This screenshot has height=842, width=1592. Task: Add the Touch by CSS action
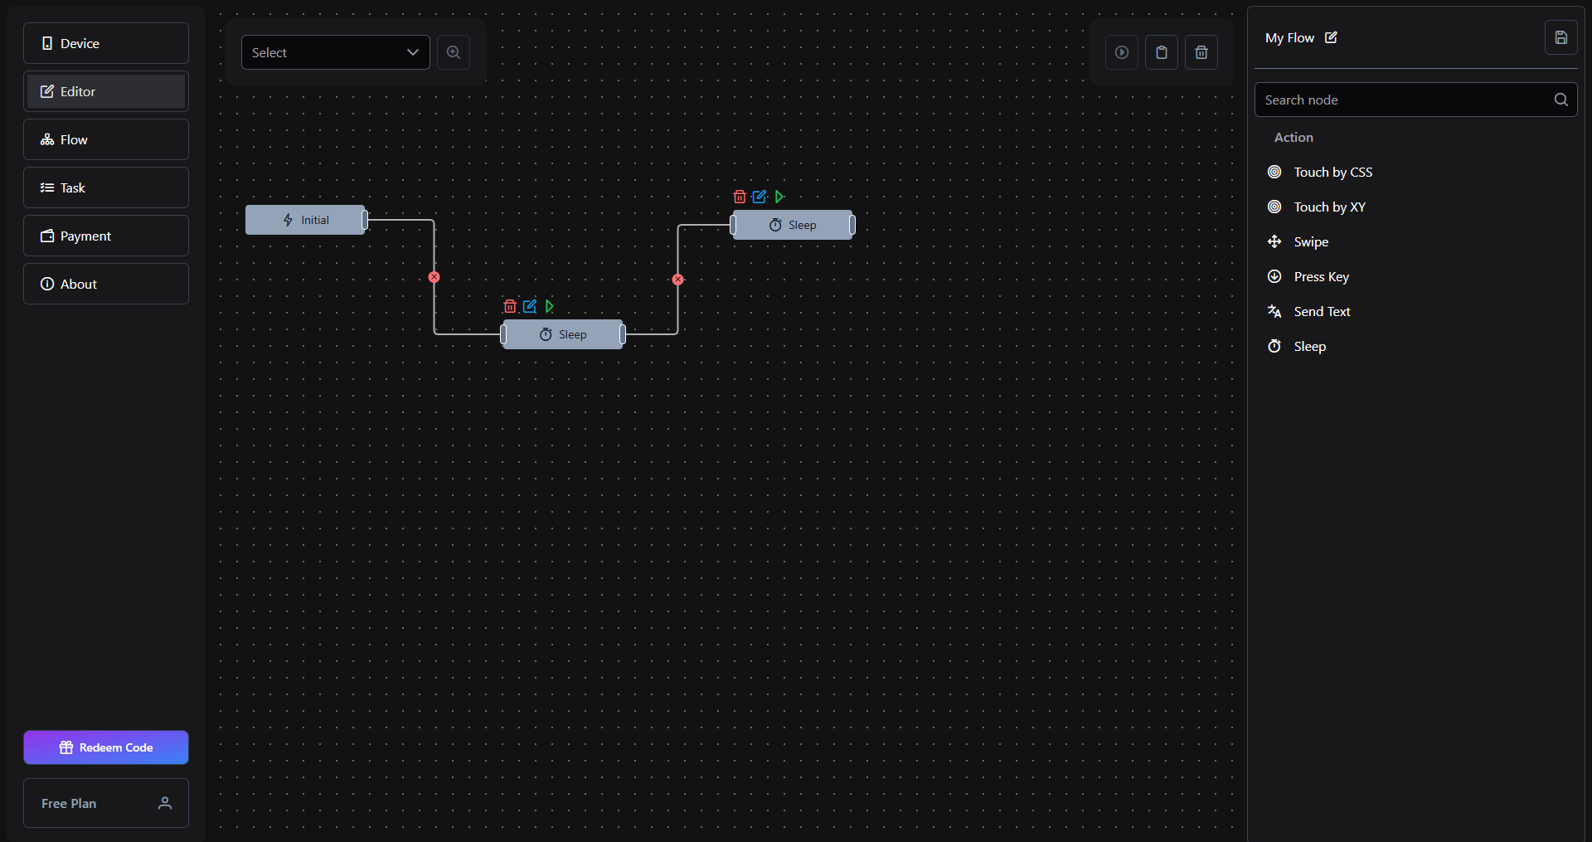1332,173
